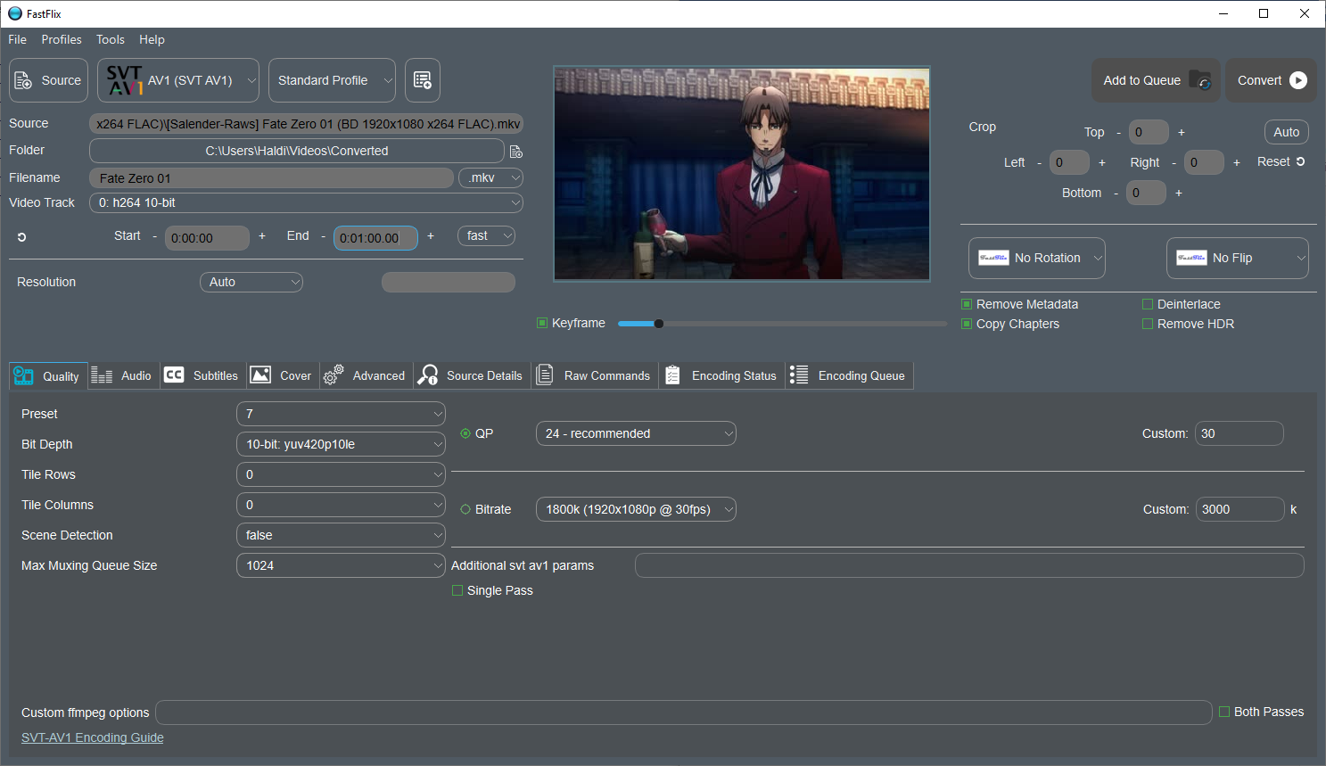This screenshot has height=766, width=1326.
Task: Click the video preview thumbnail
Action: (x=742, y=174)
